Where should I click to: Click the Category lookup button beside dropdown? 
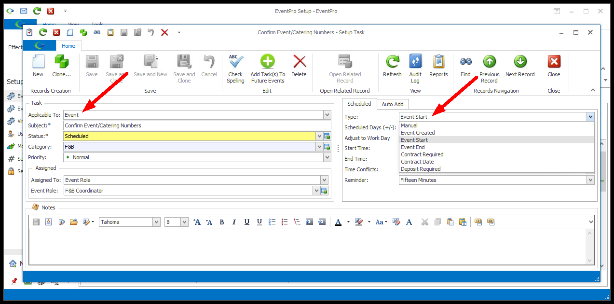326,147
